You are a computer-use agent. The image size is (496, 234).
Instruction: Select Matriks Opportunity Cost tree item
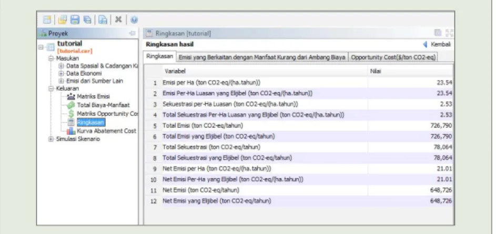(x=107, y=113)
